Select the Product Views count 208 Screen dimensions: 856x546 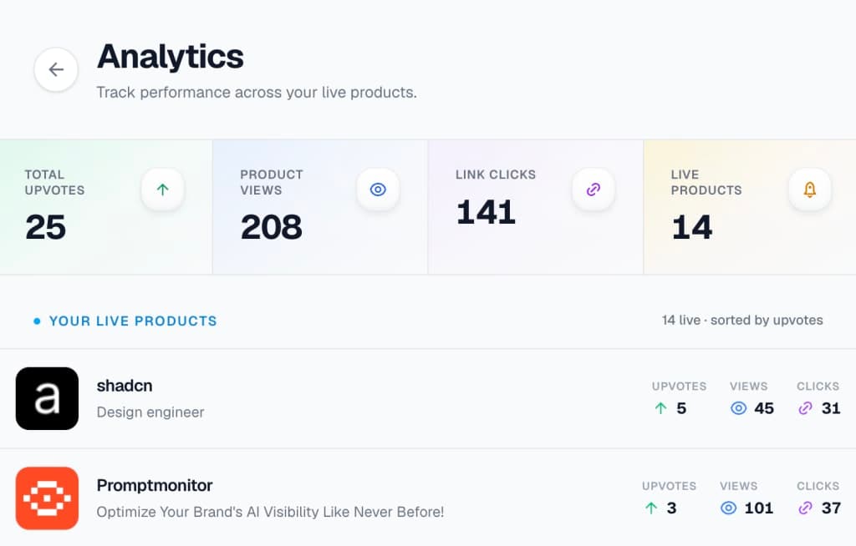[271, 227]
